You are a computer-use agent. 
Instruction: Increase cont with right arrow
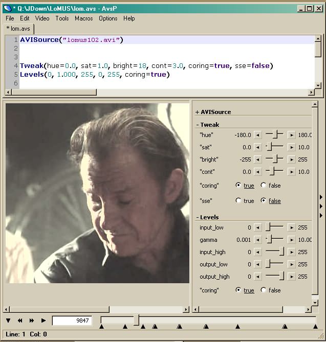tap(292, 172)
